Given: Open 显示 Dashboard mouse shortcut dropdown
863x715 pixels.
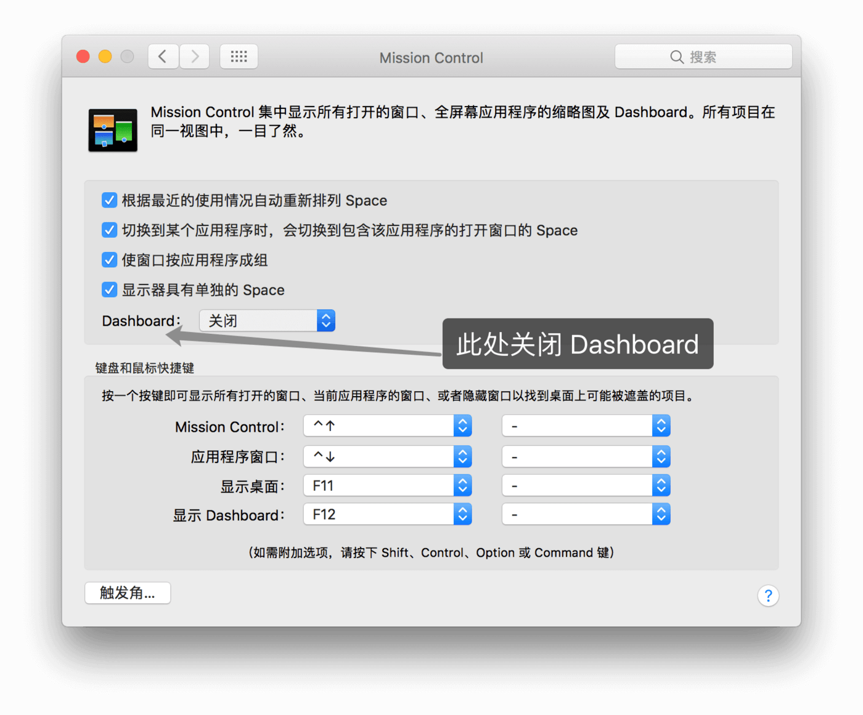Looking at the screenshot, I should [x=586, y=514].
